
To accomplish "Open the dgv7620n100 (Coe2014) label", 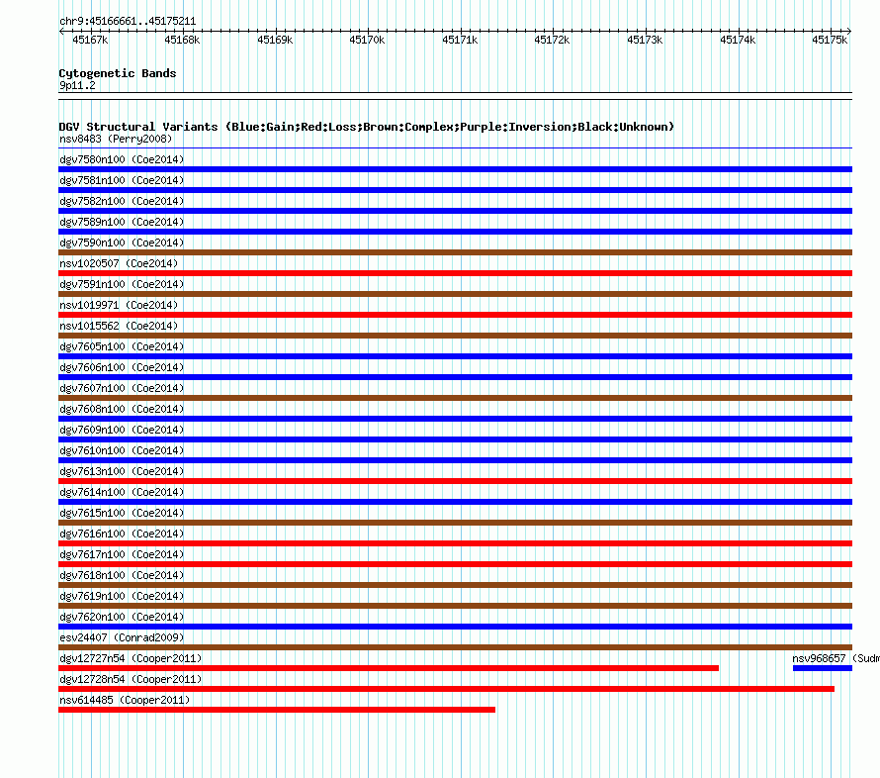I will (x=122, y=617).
